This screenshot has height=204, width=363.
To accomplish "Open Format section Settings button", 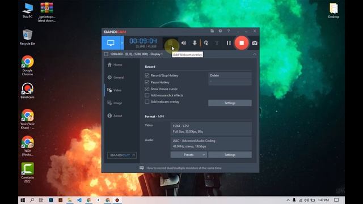I will pyautogui.click(x=230, y=155).
